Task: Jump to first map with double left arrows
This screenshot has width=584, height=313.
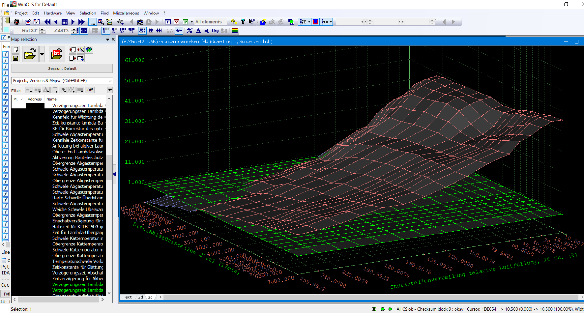Action: click(47, 22)
